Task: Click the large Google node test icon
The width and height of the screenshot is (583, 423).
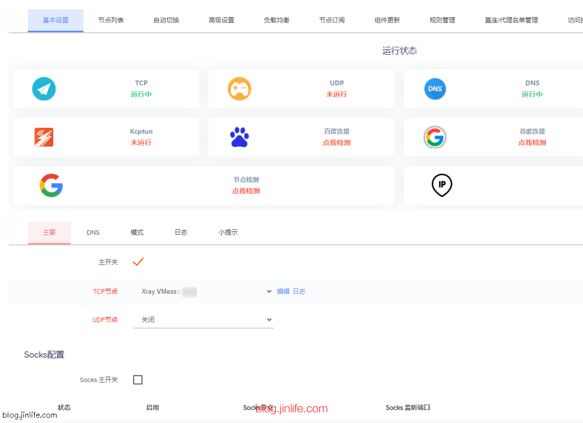Action: (51, 185)
